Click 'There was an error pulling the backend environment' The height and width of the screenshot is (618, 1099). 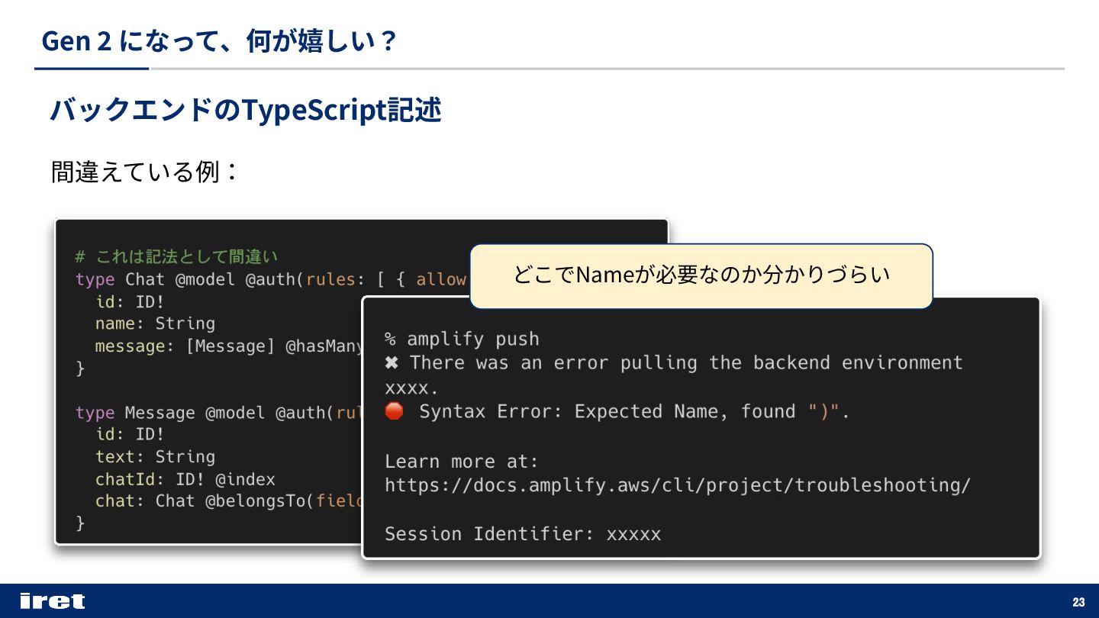click(x=686, y=362)
